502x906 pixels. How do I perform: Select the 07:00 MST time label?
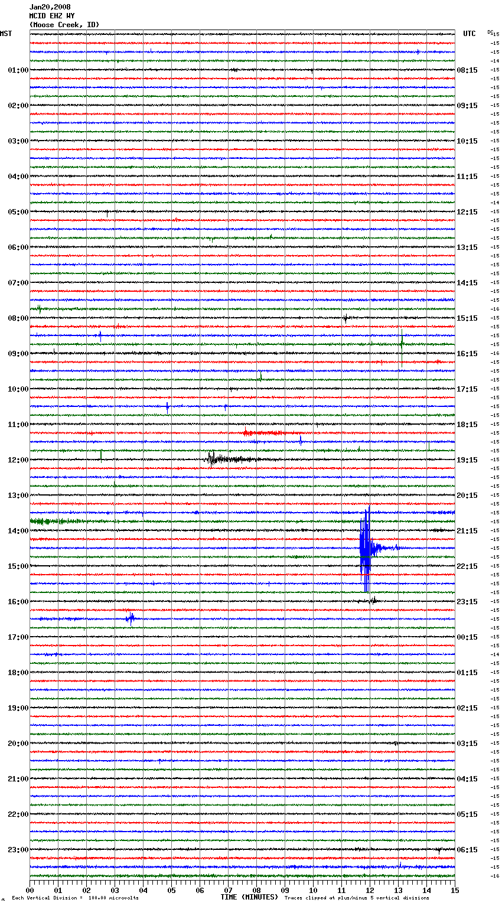(x=18, y=283)
